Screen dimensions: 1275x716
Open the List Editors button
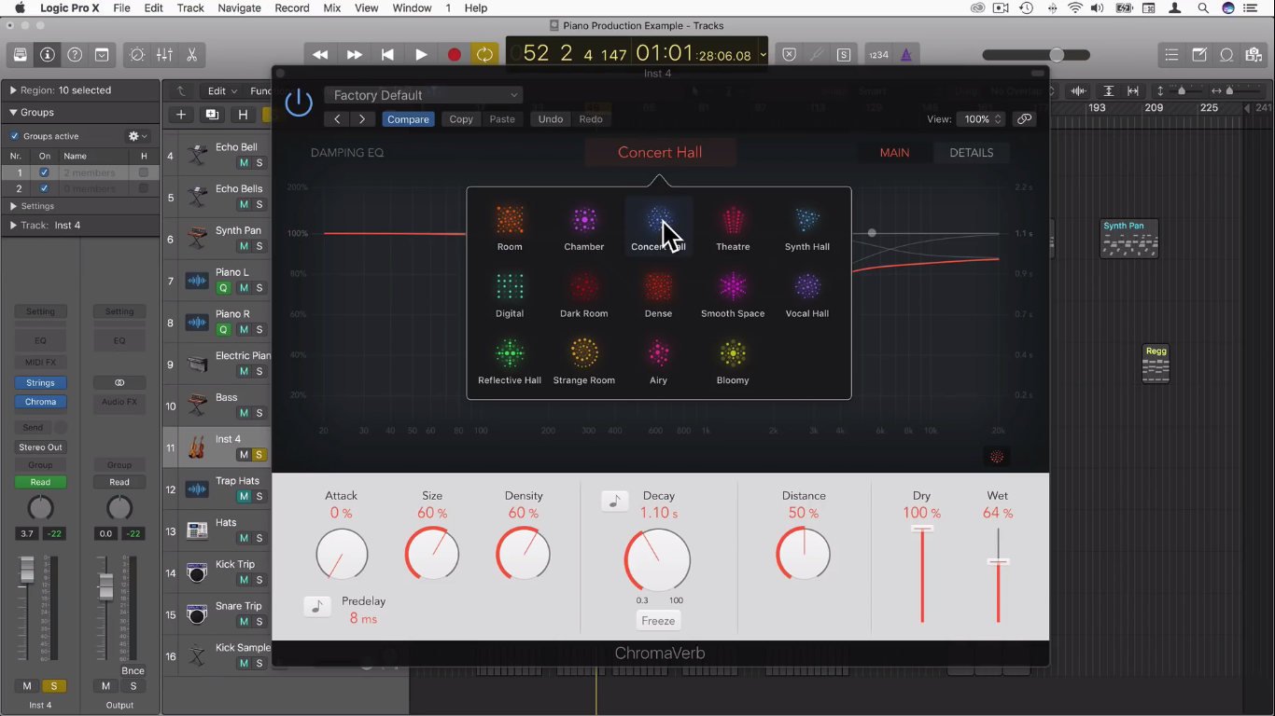pos(1171,55)
